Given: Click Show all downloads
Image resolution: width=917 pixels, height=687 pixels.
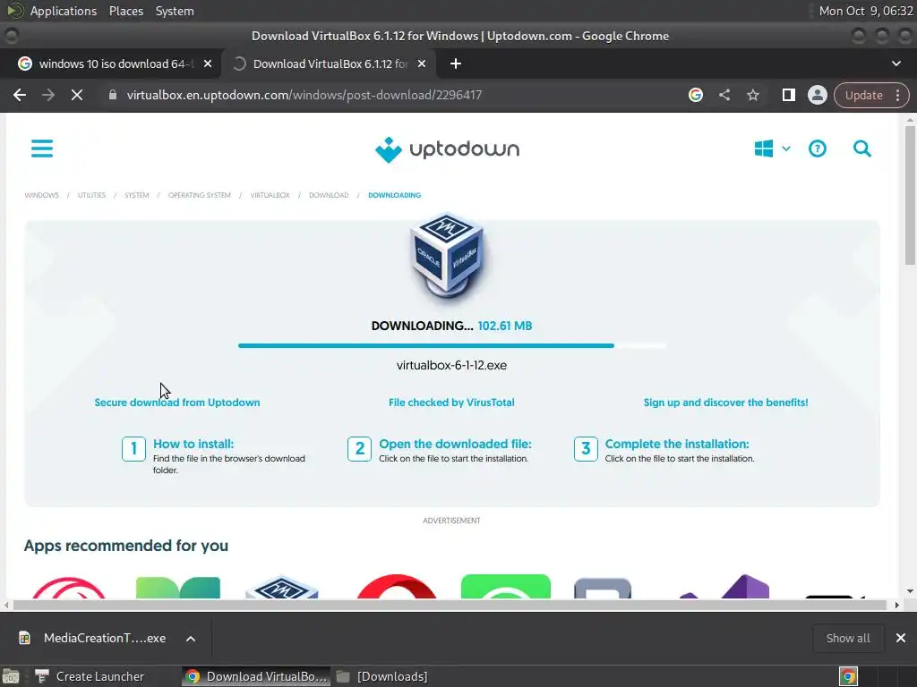Looking at the screenshot, I should 847,638.
